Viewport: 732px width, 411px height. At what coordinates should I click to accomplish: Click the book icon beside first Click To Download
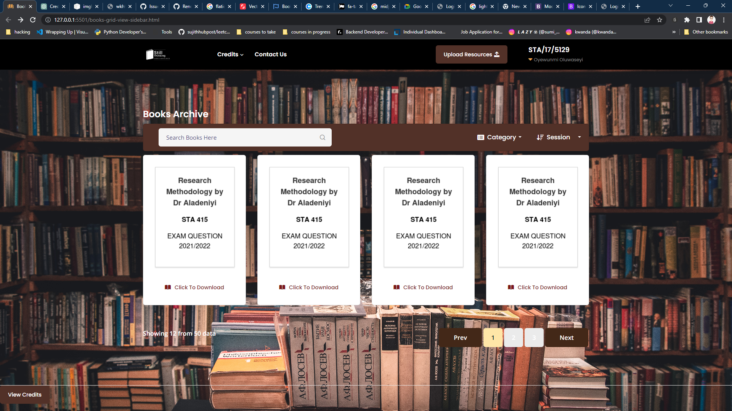(x=168, y=287)
